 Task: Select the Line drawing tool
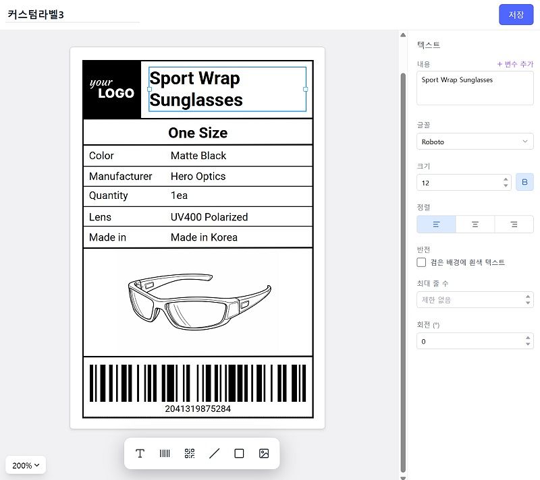tap(215, 454)
